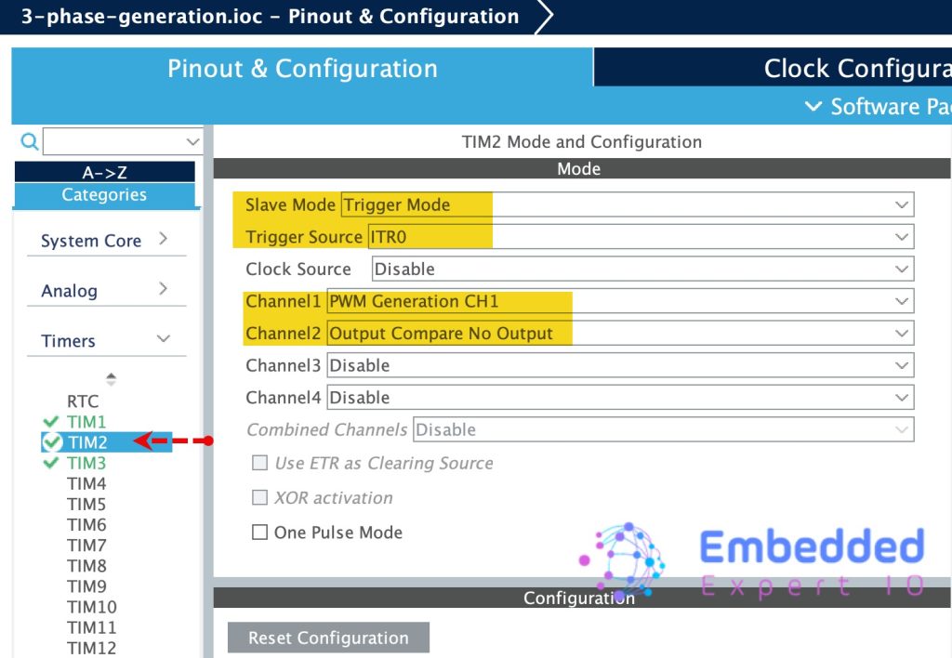Click the Reset Configuration button

(328, 638)
